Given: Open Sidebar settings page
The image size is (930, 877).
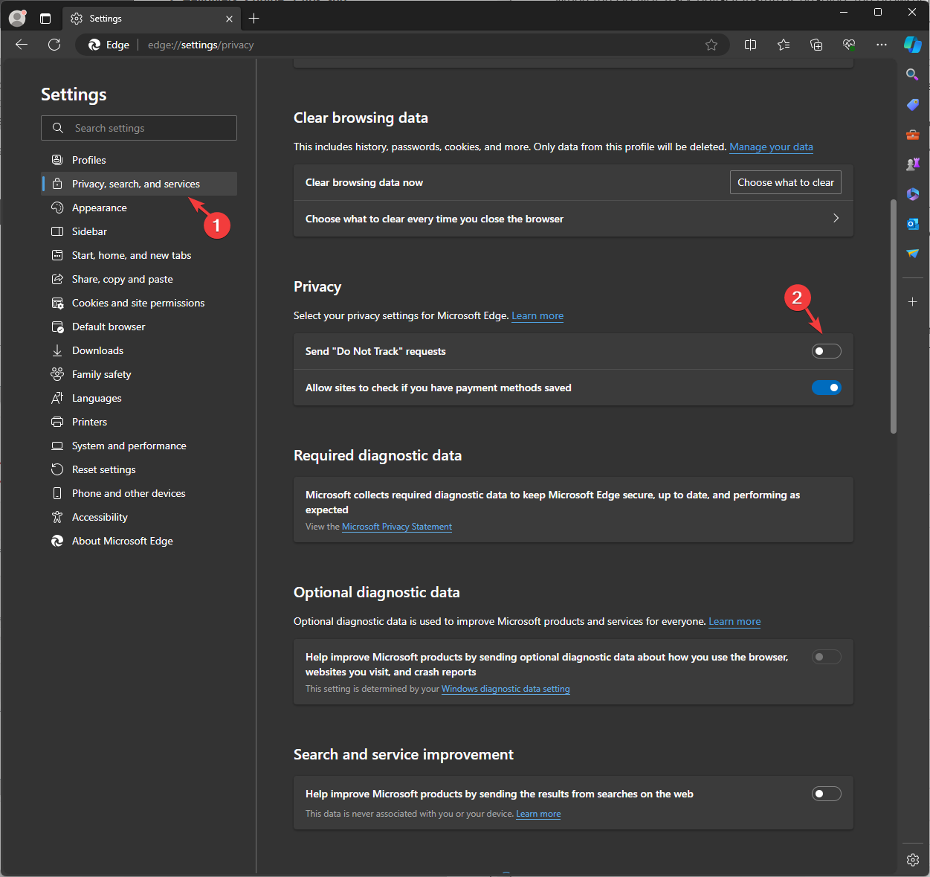Looking at the screenshot, I should 139,231.
